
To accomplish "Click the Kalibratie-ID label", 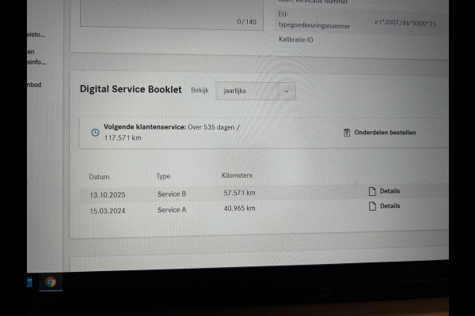I will [x=295, y=39].
